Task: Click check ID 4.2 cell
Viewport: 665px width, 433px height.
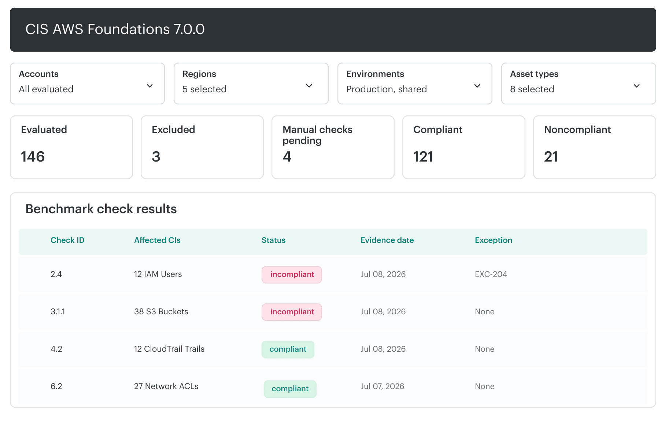Action: pos(56,349)
